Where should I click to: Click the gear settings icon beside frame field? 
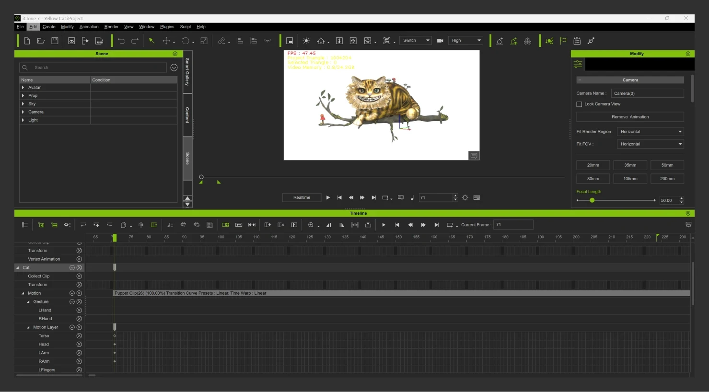coord(465,197)
